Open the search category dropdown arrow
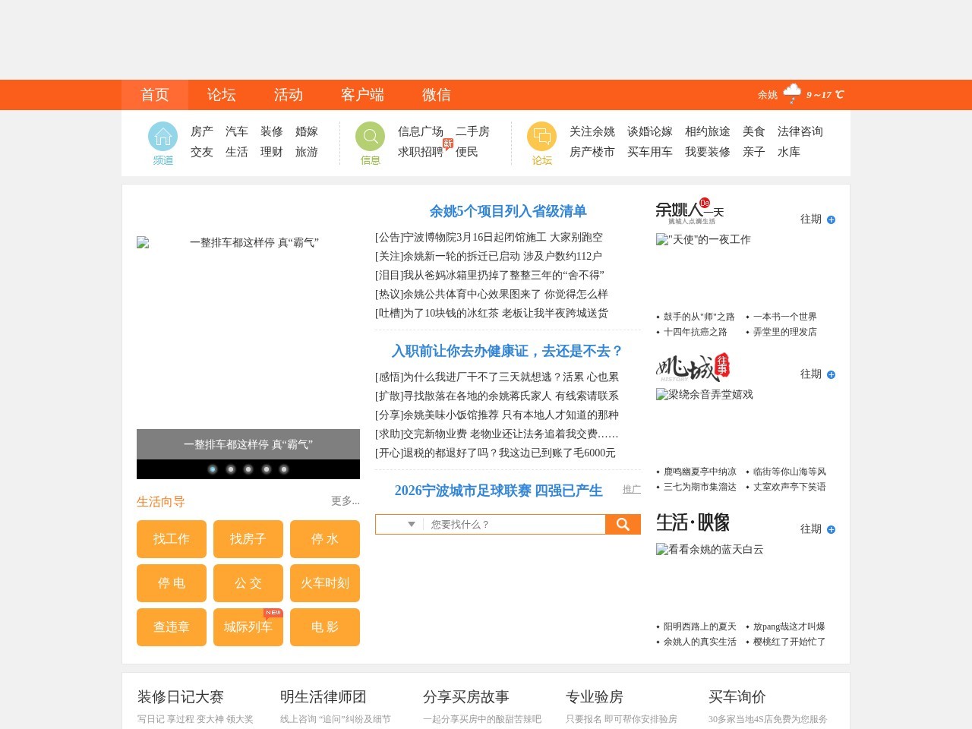The image size is (972, 729). (x=411, y=524)
